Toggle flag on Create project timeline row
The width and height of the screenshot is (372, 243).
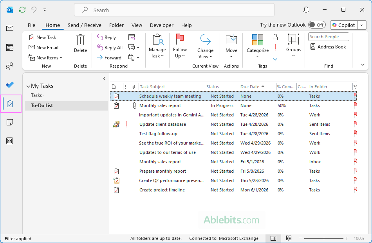(355, 190)
